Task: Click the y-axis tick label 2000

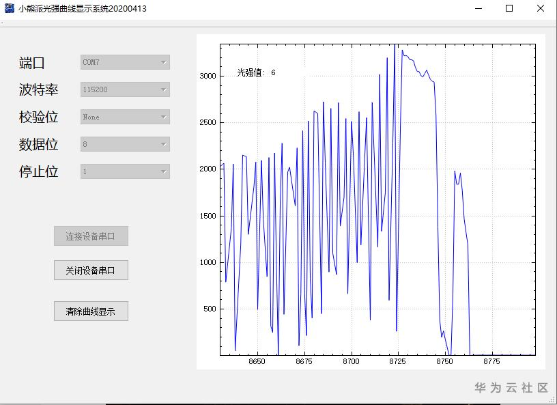Action: click(208, 169)
